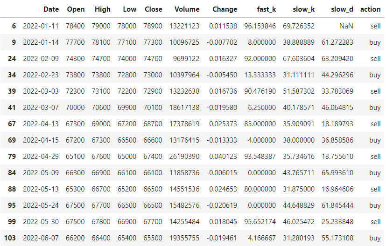The width and height of the screenshot is (386, 246).
Task: Click fast_k value 8.000000
Action: 262,42
